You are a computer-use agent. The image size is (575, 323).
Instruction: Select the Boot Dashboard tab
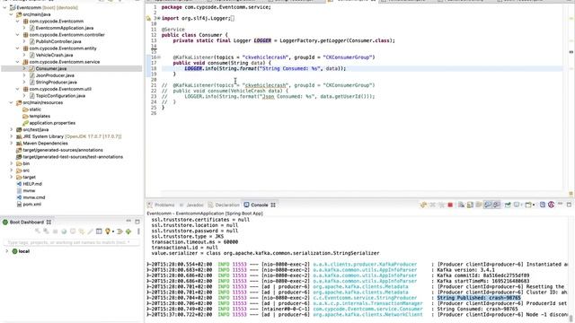(x=23, y=222)
